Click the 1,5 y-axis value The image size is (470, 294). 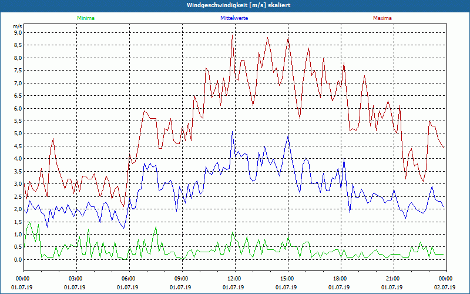[x=18, y=222]
